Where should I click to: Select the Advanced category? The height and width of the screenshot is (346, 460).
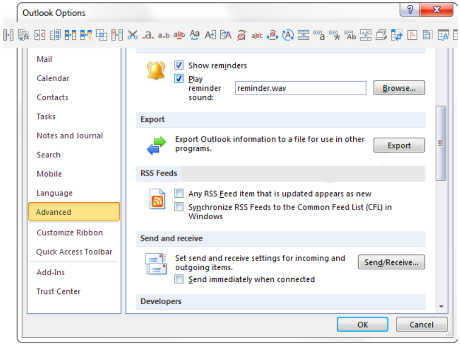74,212
